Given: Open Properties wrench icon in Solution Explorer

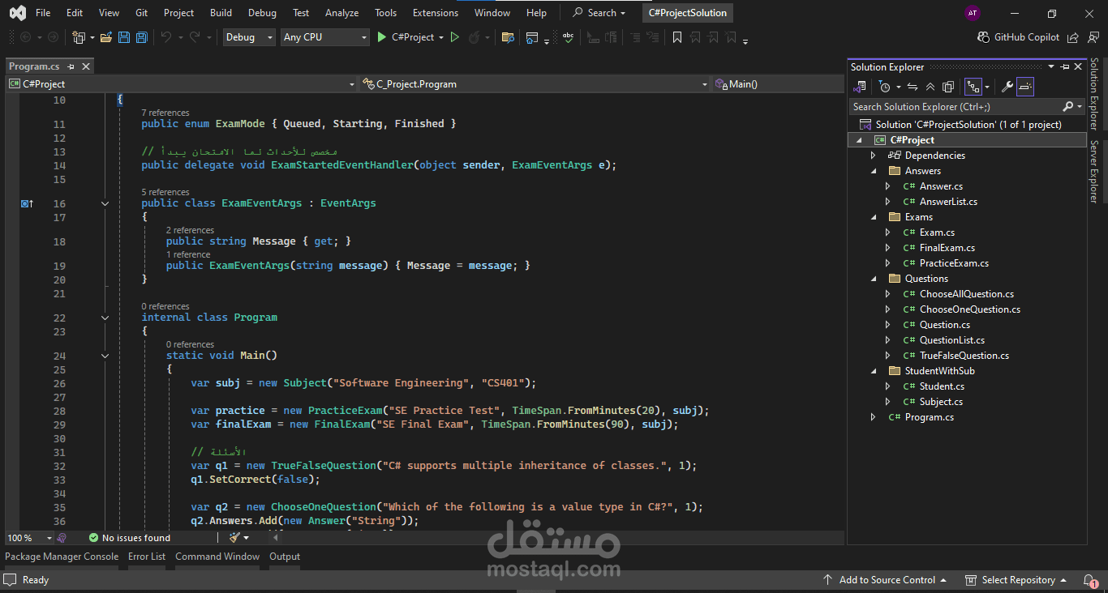Looking at the screenshot, I should (x=1007, y=87).
